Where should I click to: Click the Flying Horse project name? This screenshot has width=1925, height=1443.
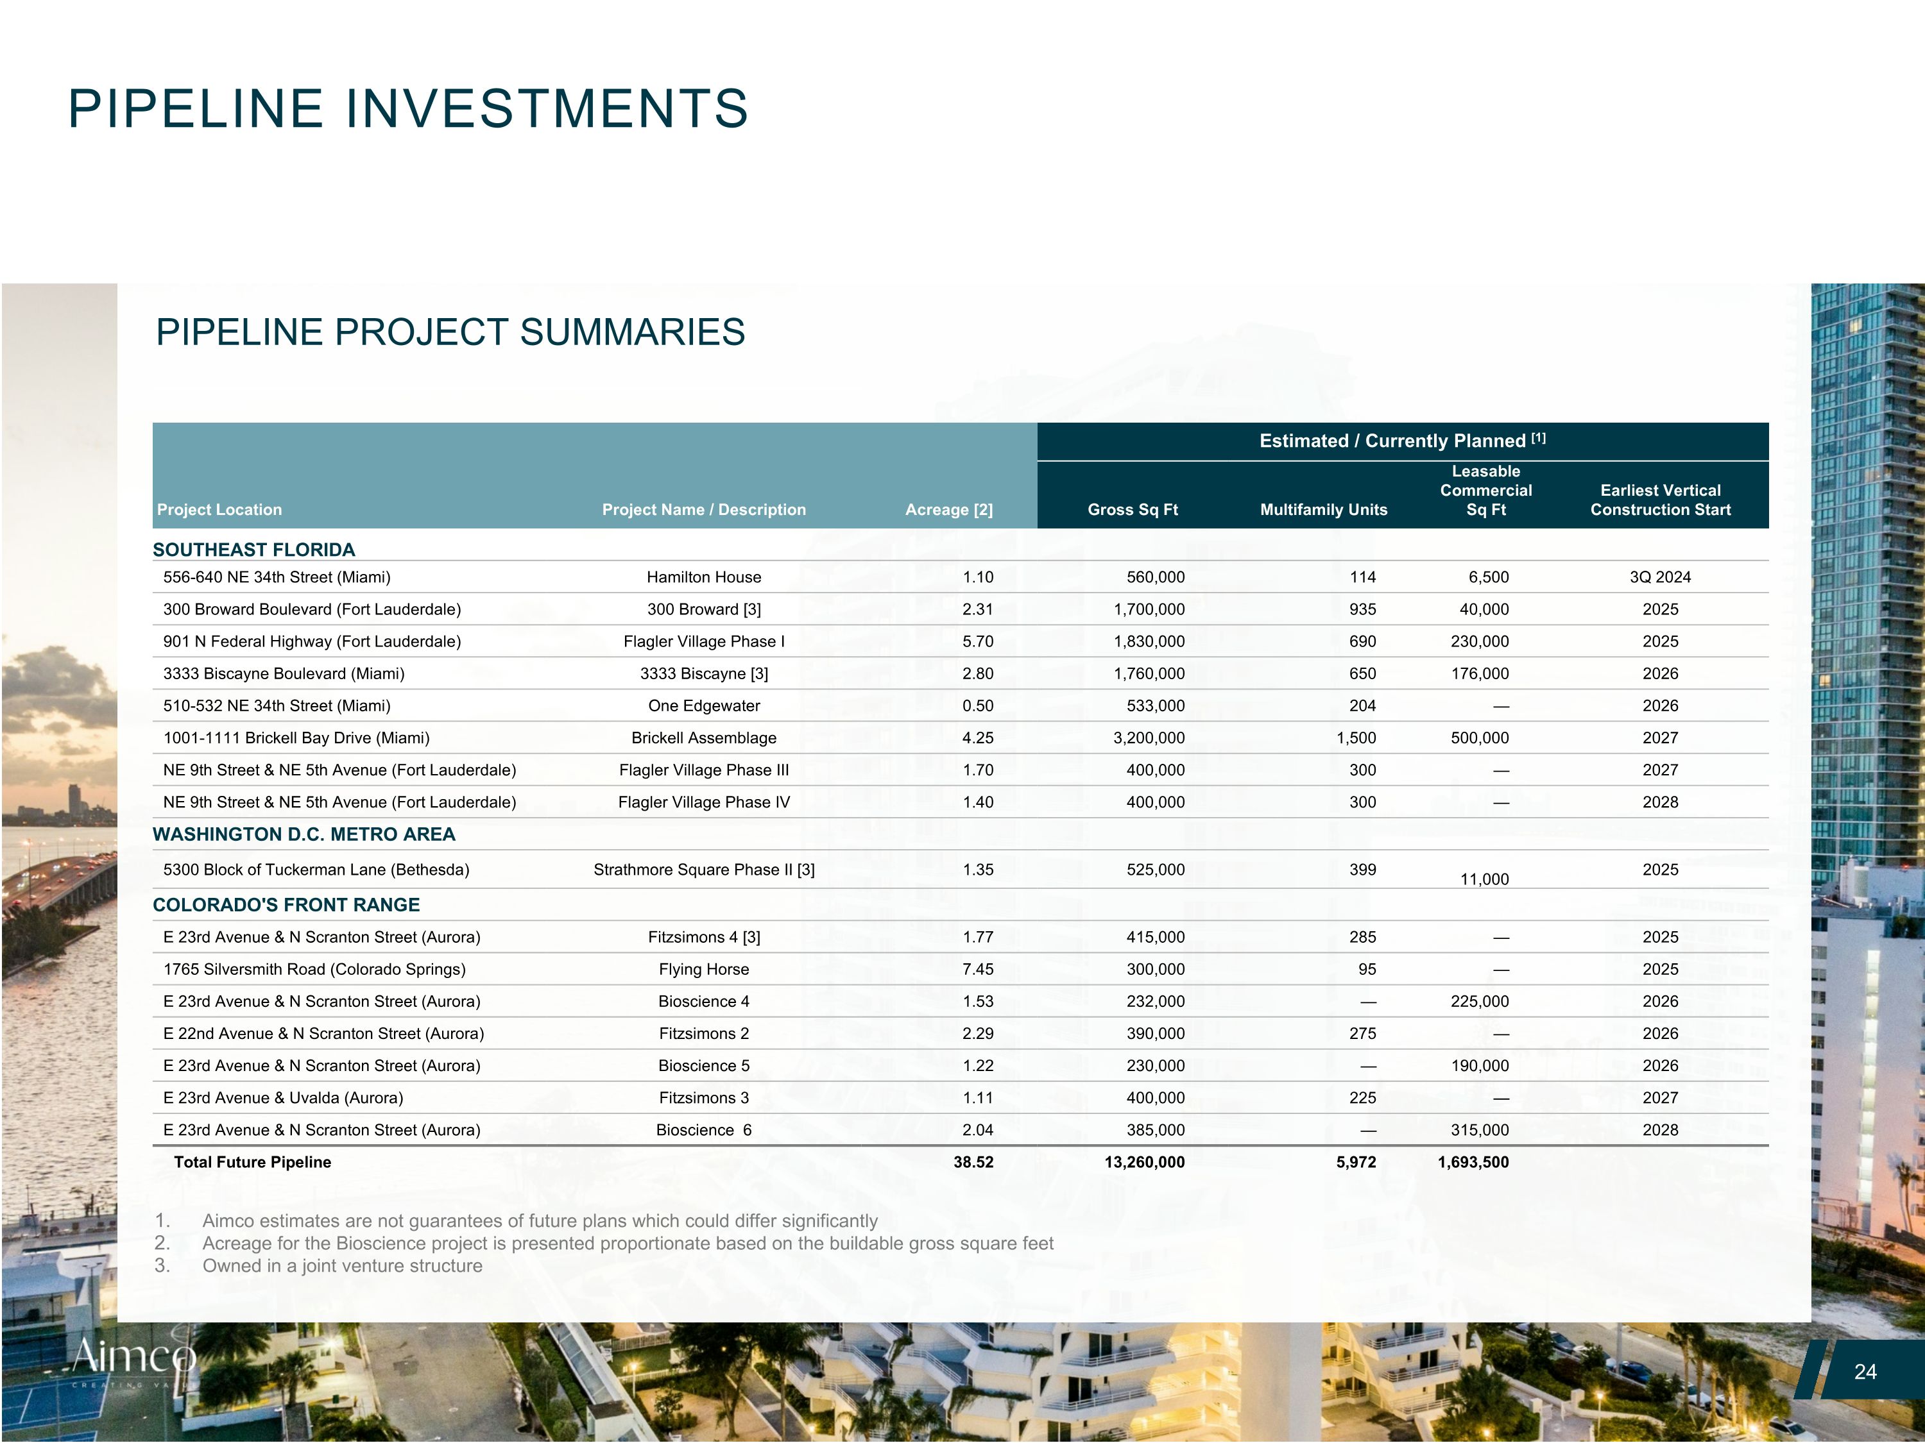703,969
